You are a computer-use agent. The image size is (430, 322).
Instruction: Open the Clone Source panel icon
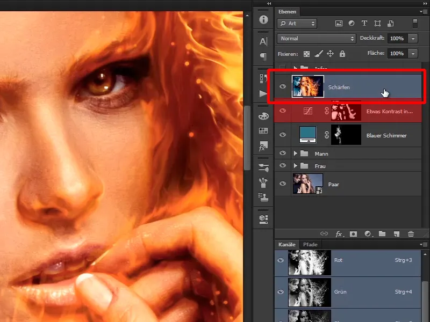tap(263, 197)
